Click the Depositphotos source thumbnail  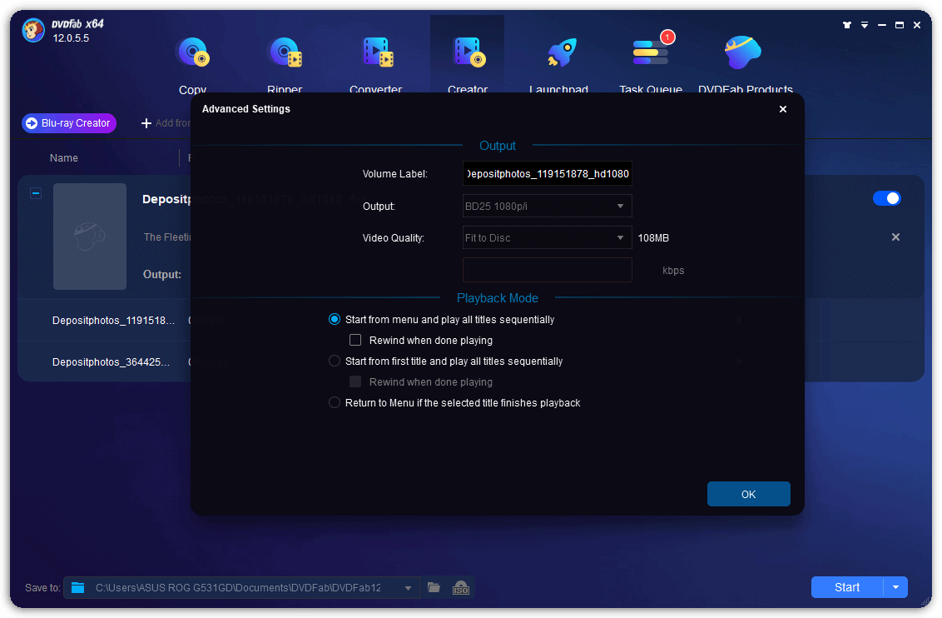tap(90, 237)
